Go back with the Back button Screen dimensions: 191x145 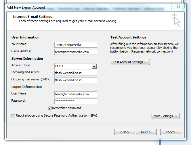click(125, 132)
